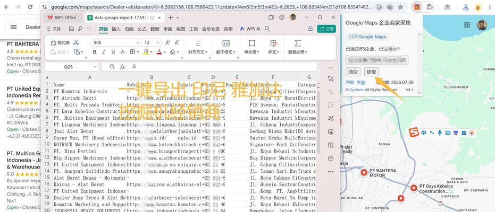Image resolution: width=495 pixels, height=212 pixels.
Task: Expand the 数据处理 data processing dropdown
Action: point(297,52)
